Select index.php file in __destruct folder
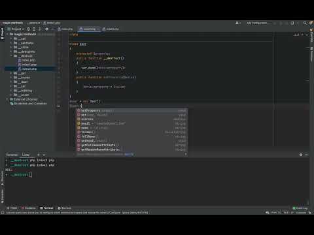The image size is (314, 235). pos(27,60)
